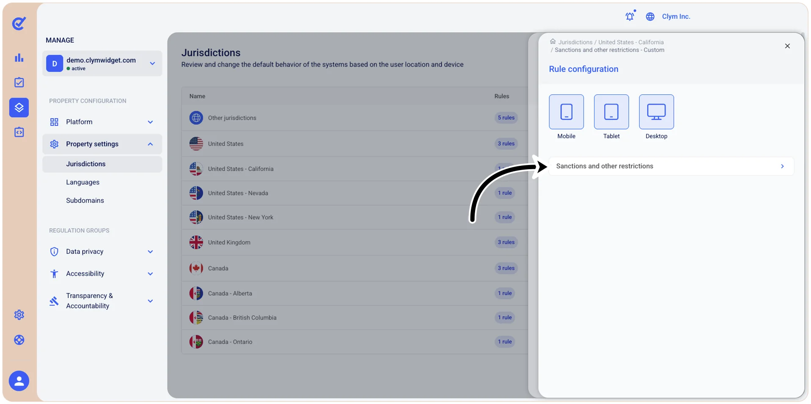Open the analytics bar chart icon

pos(19,58)
